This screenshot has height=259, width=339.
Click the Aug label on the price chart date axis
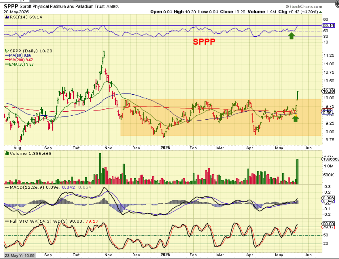pos(17,148)
